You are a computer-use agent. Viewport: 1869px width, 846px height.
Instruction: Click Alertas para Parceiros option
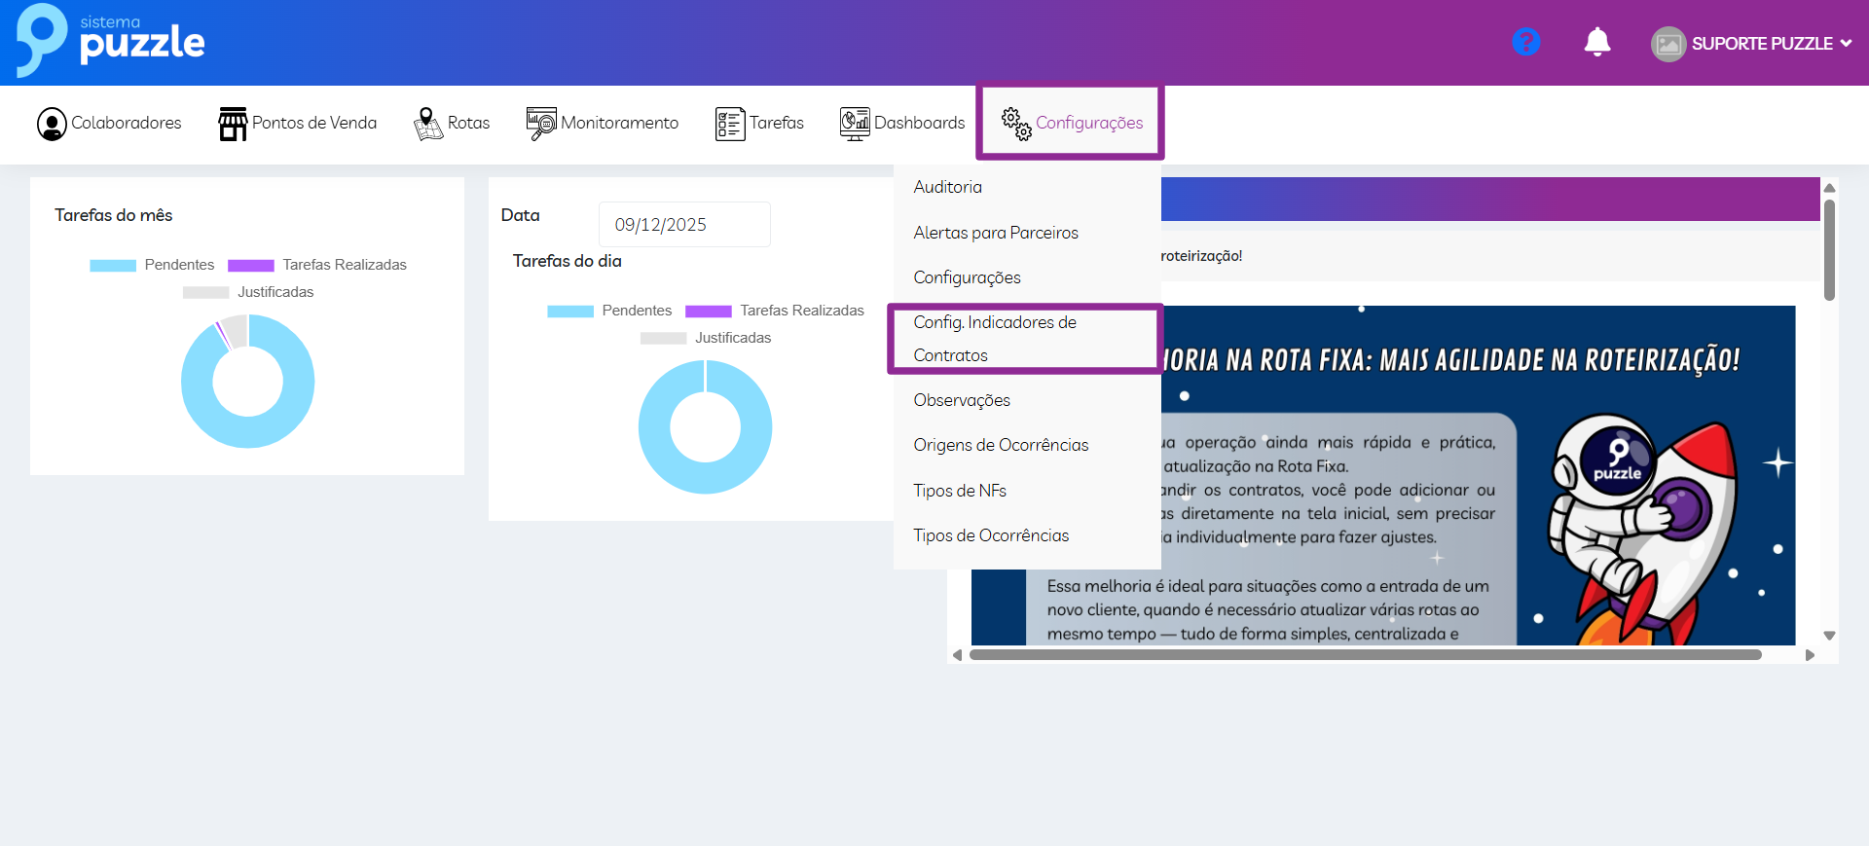coord(996,233)
